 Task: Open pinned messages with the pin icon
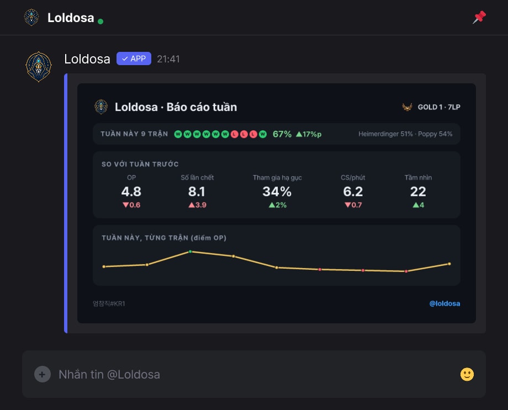(x=479, y=17)
